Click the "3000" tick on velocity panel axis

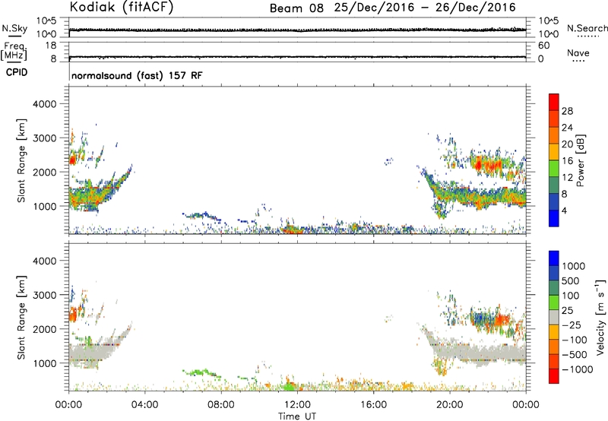coord(45,295)
